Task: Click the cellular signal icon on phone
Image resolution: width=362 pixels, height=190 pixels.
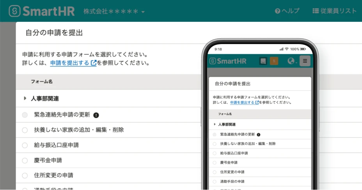Action: (281, 49)
